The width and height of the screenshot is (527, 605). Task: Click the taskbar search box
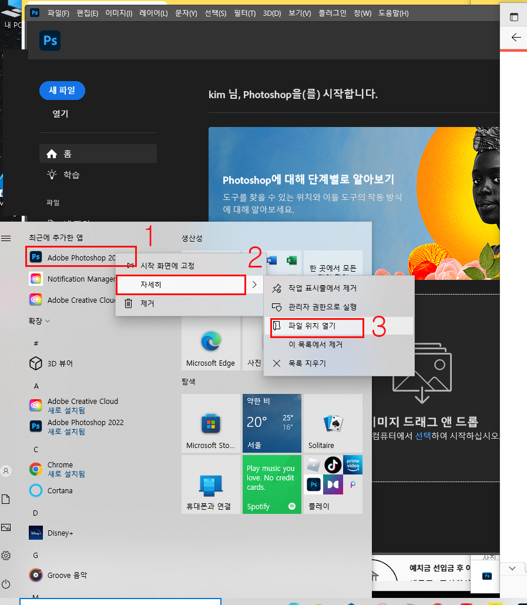[120, 601]
